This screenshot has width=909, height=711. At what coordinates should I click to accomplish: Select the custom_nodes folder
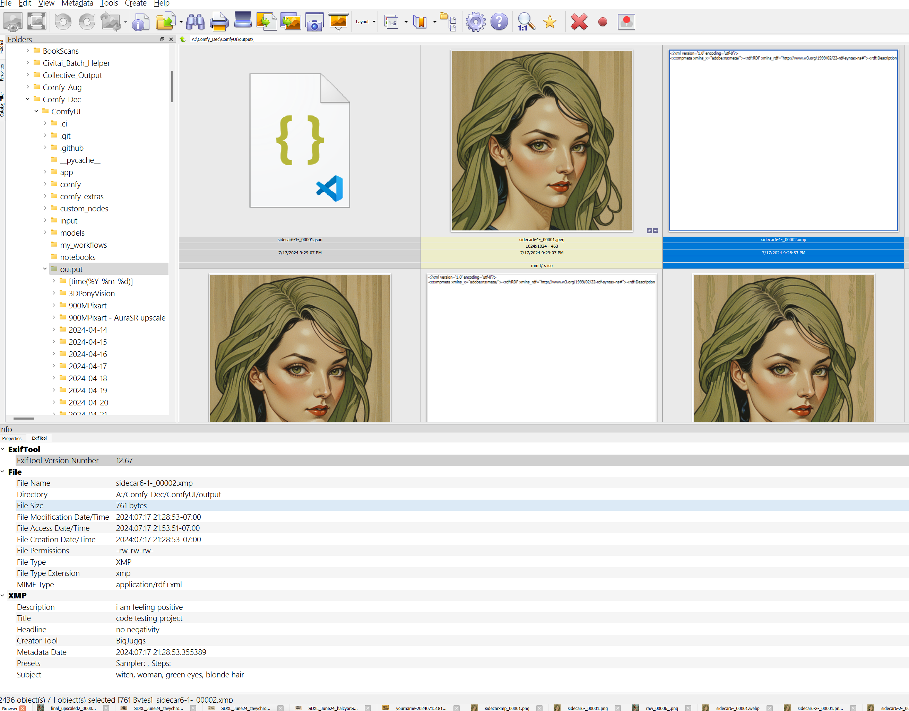[x=84, y=209]
